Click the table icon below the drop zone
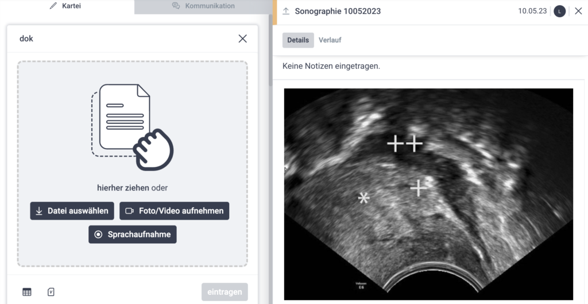The image size is (588, 304). click(x=27, y=292)
